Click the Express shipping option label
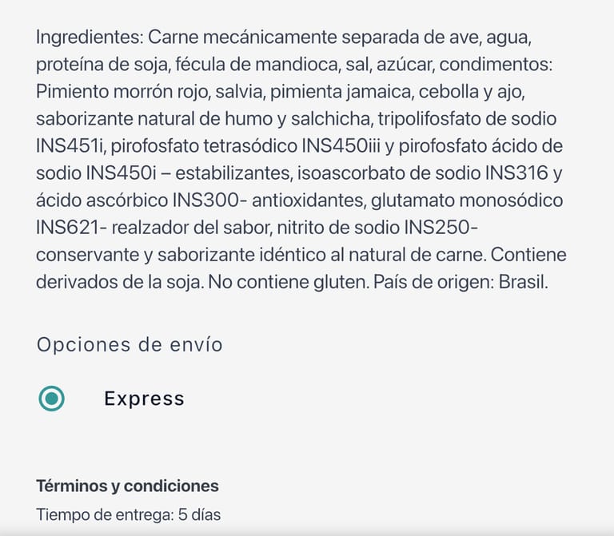 [x=144, y=399]
